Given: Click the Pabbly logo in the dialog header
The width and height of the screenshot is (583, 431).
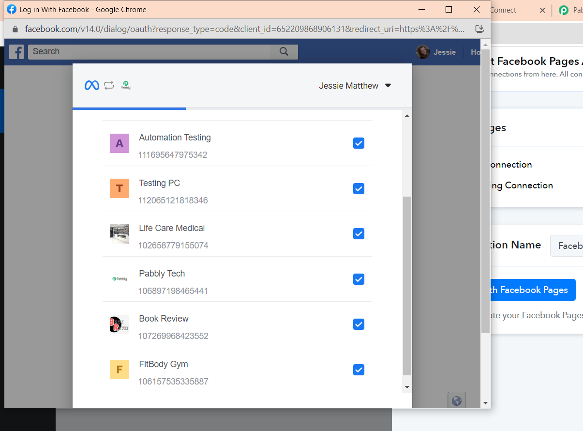Looking at the screenshot, I should 126,85.
